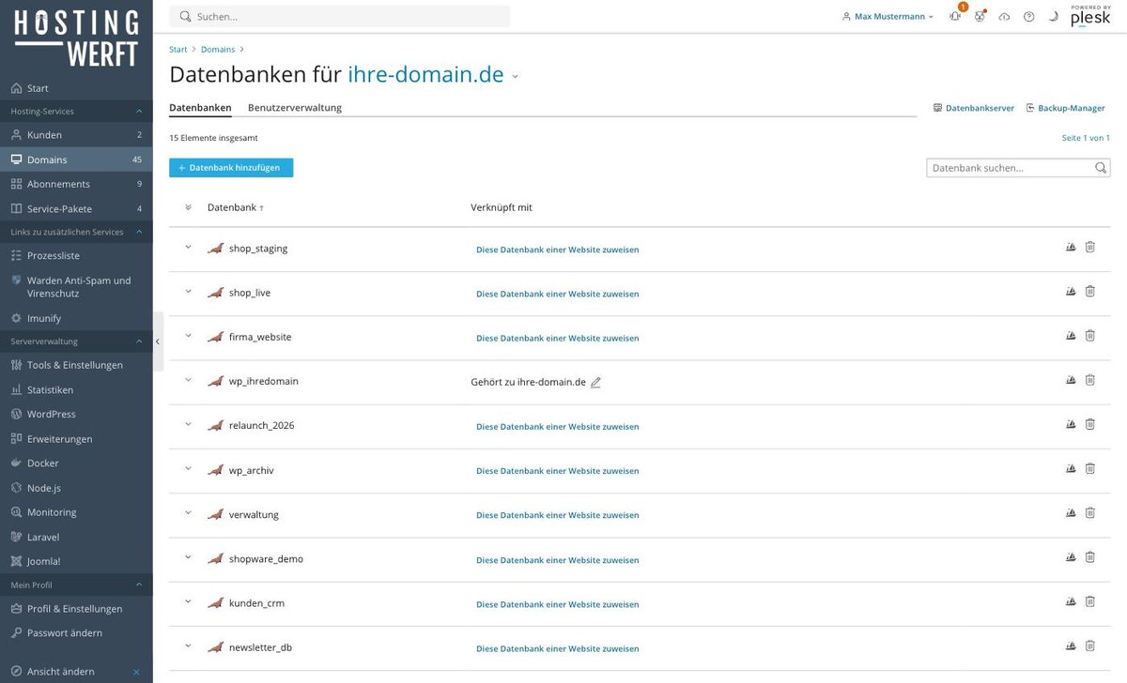
Task: Click the Datenbank hinzufügen button
Action: click(x=231, y=167)
